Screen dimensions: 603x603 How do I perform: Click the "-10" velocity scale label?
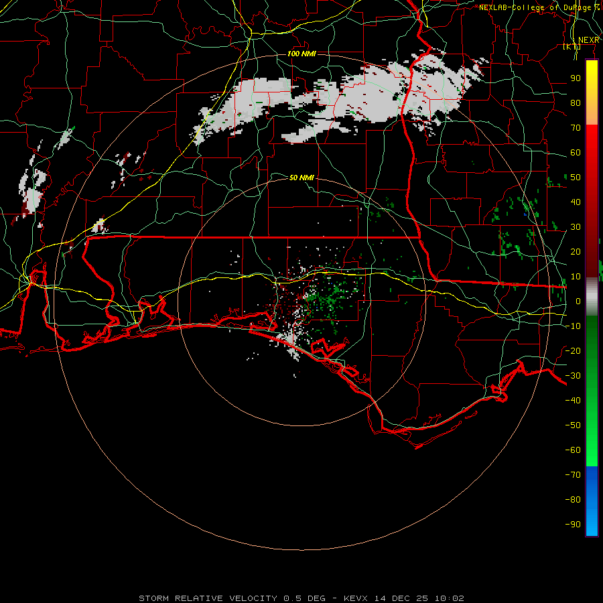[573, 326]
